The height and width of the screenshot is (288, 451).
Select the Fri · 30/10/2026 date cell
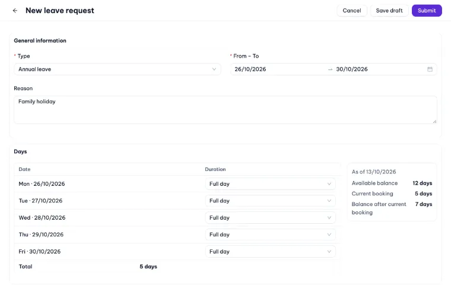40,251
